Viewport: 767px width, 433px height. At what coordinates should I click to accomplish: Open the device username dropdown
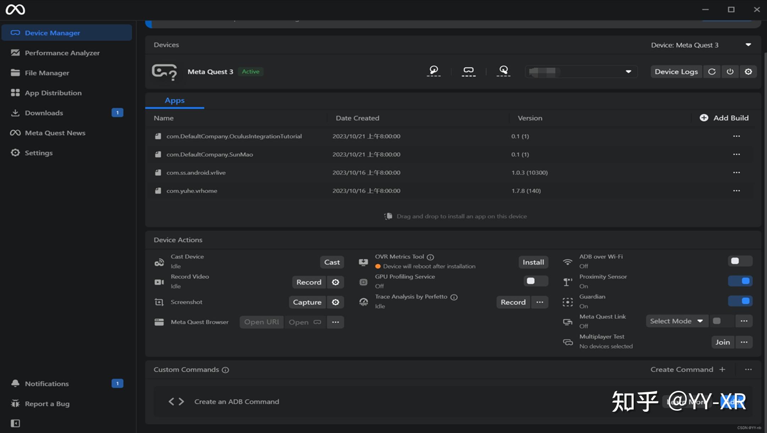point(629,71)
